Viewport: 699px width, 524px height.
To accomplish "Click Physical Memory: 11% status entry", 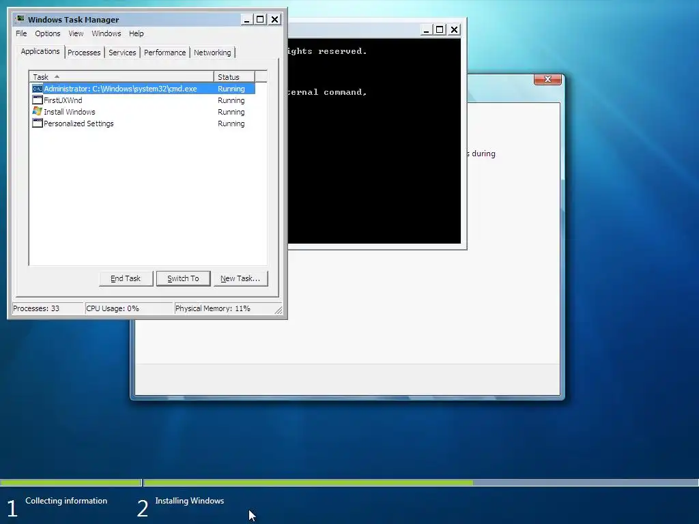I will tap(224, 308).
